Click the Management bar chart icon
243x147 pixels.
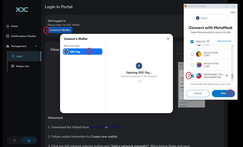[8, 46]
